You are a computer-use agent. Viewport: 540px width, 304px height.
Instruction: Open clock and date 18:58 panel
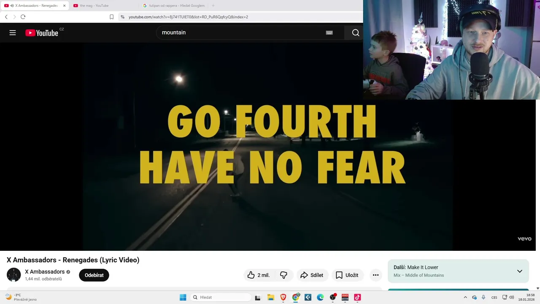pos(527,297)
